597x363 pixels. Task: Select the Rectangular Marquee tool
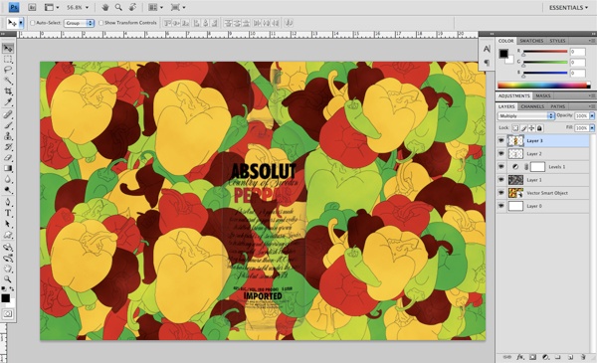click(x=8, y=60)
